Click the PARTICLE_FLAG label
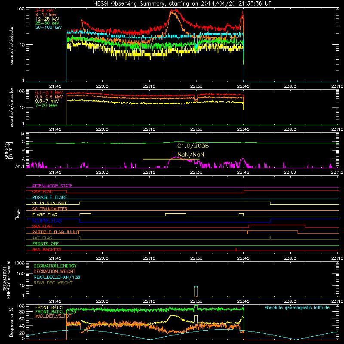This screenshot has width=344, height=344. tap(48, 232)
